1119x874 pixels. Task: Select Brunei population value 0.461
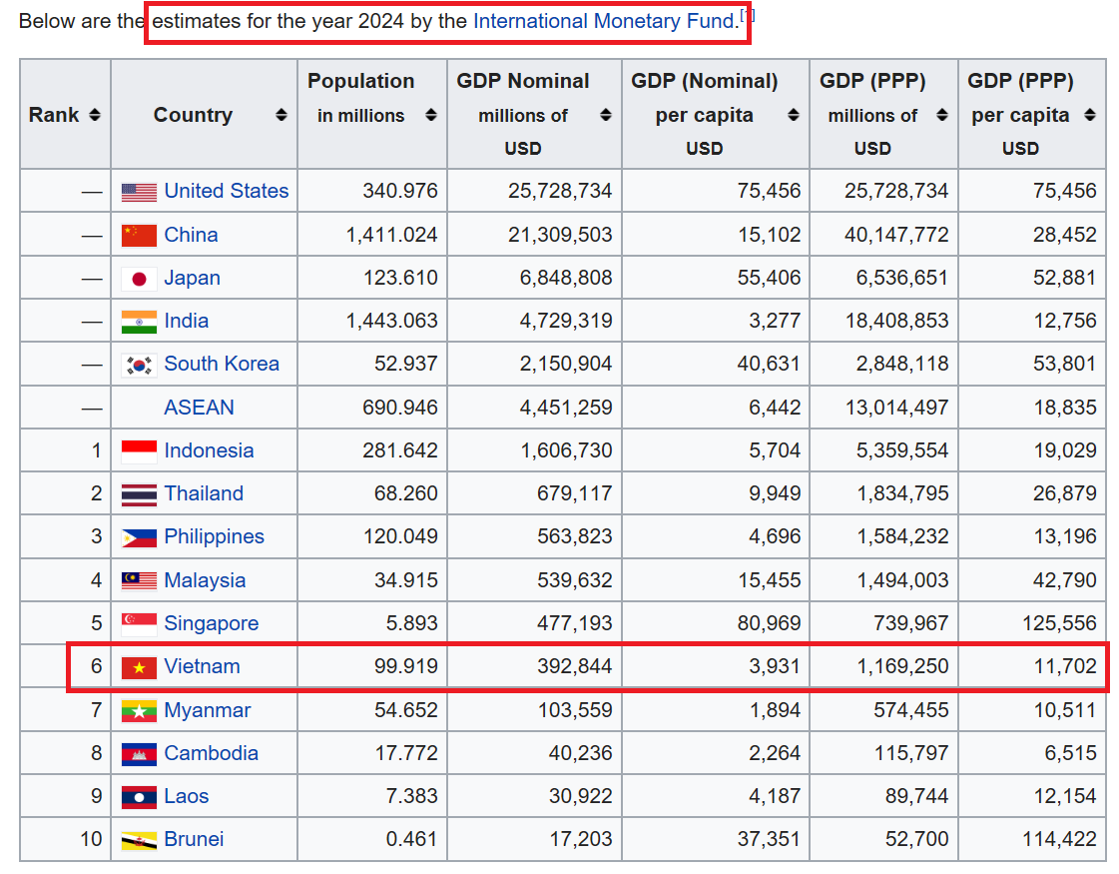(x=412, y=839)
